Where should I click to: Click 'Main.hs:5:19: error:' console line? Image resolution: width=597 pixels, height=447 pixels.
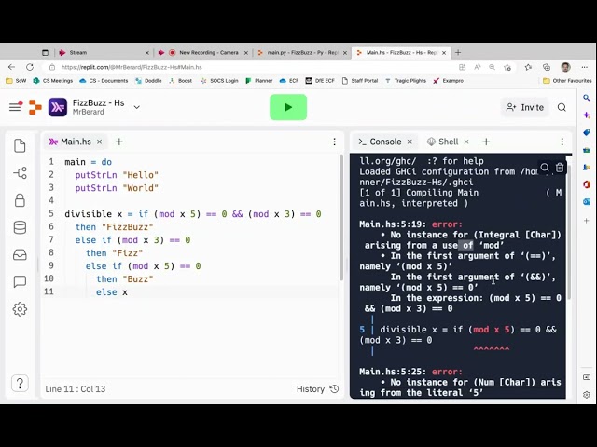click(410, 224)
